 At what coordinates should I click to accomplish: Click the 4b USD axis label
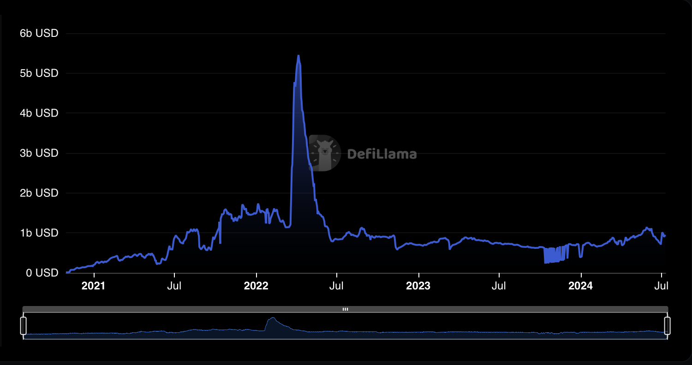pyautogui.click(x=39, y=113)
